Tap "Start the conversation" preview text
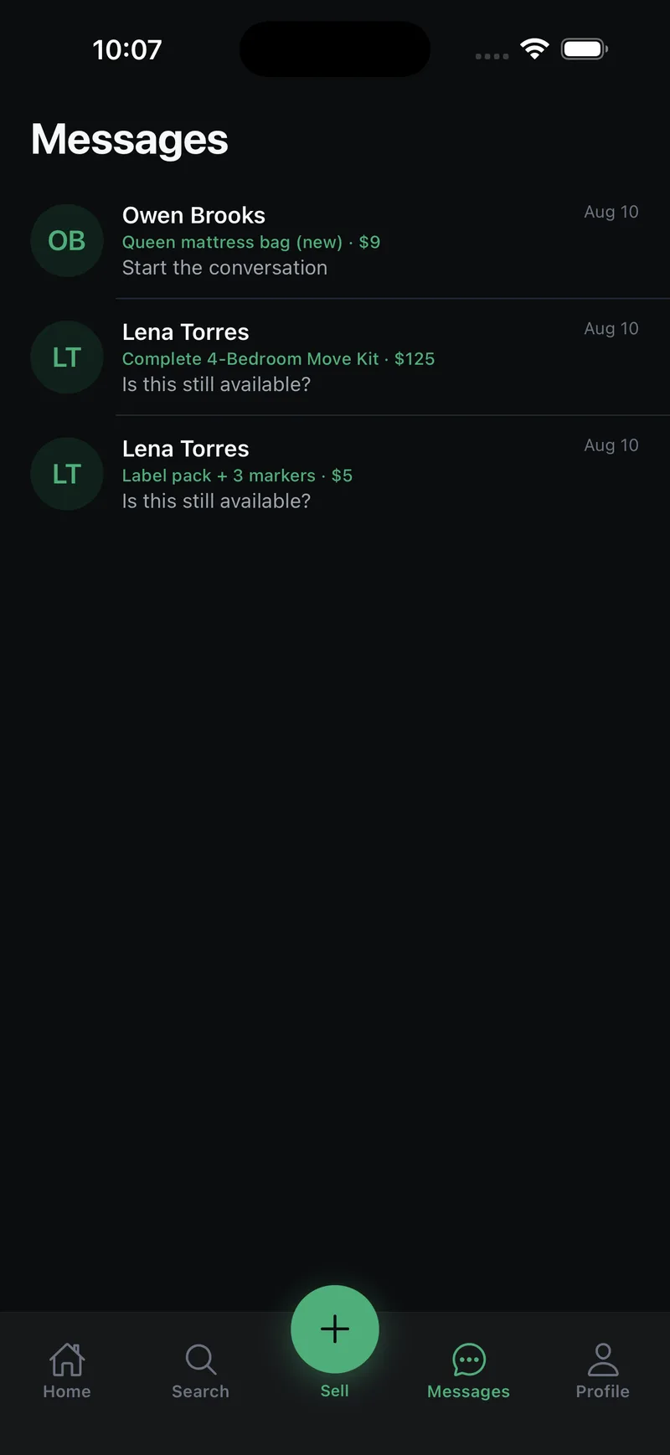The height and width of the screenshot is (1455, 670). (225, 268)
